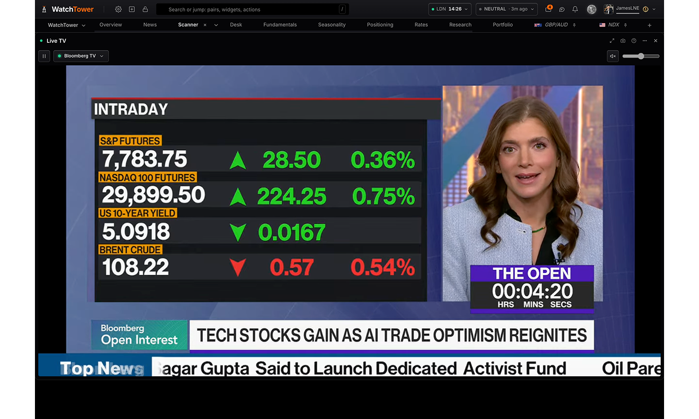Viewport: 699px width, 419px height.
Task: Open Live TV more options ellipsis
Action: [645, 41]
